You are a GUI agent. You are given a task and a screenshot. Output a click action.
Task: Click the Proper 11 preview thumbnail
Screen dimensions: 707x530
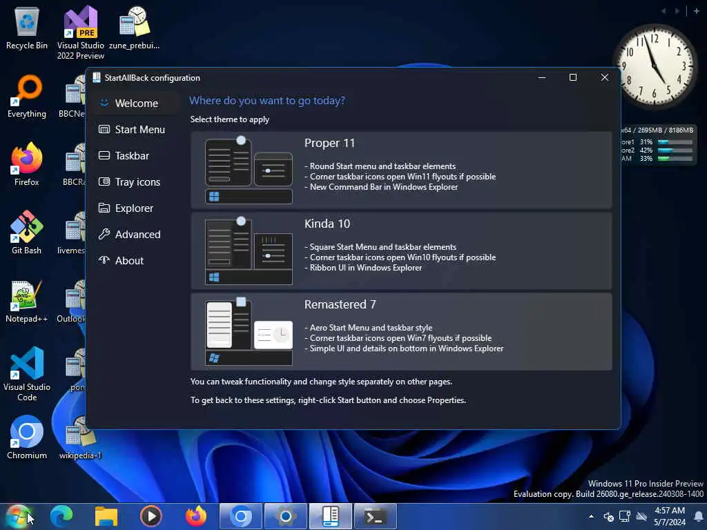pos(249,170)
